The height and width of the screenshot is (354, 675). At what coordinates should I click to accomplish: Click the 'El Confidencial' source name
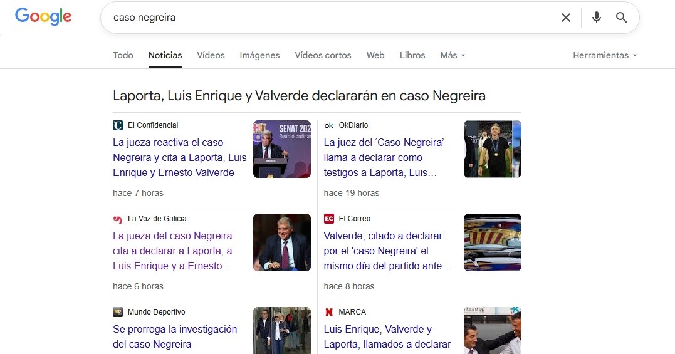[x=153, y=125]
